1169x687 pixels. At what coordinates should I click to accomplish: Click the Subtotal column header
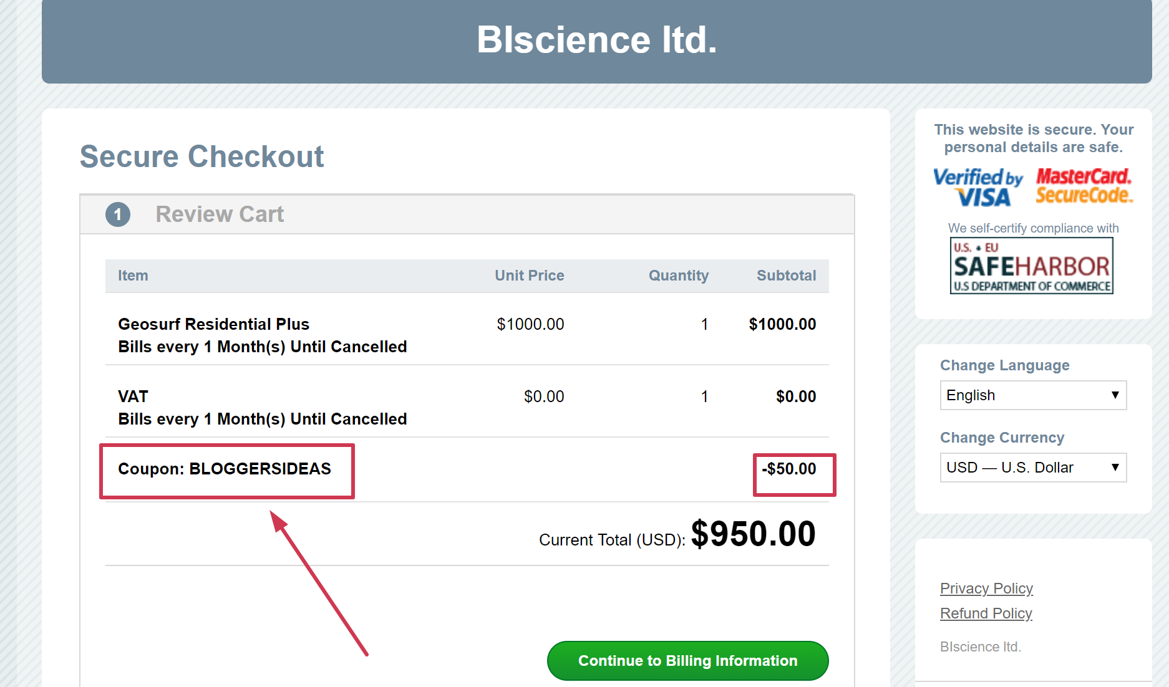(x=786, y=276)
